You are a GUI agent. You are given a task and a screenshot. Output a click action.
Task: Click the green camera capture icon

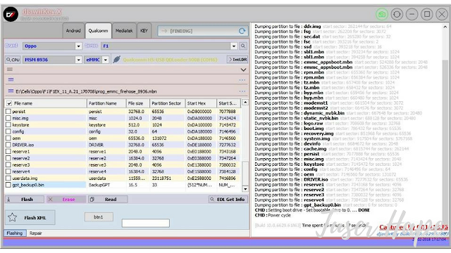(x=382, y=14)
